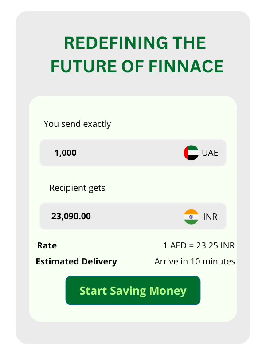Click the FUTURE OF FINNACE heading line

(137, 66)
